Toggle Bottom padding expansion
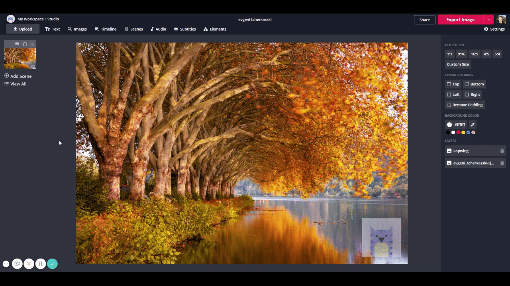The width and height of the screenshot is (510, 286). pos(474,84)
